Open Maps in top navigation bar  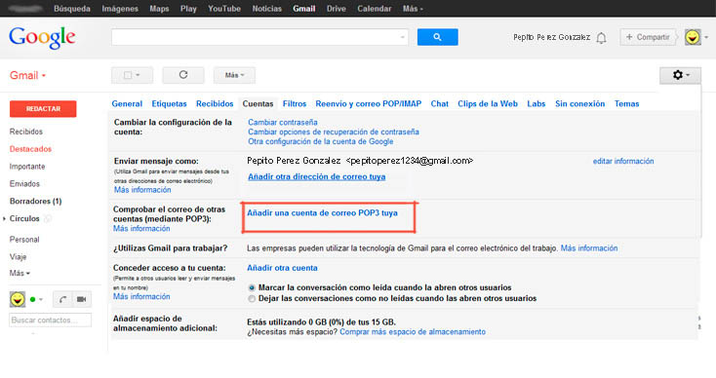coord(159,8)
